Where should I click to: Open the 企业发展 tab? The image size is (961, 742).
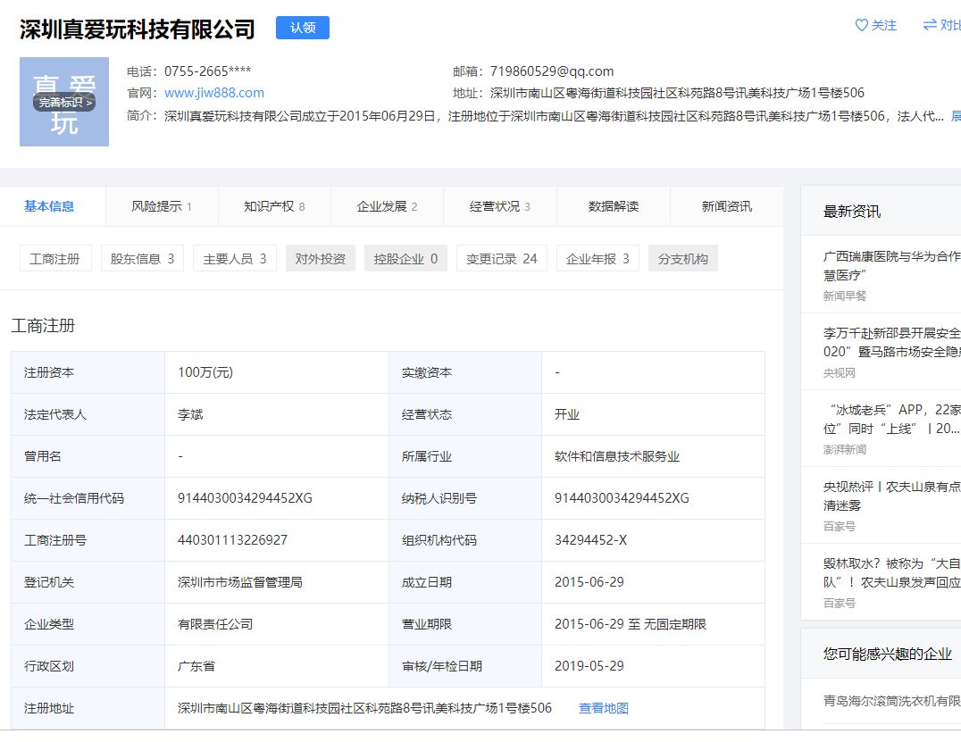pos(388,206)
